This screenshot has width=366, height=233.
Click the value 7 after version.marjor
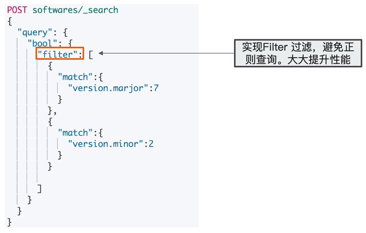click(156, 88)
